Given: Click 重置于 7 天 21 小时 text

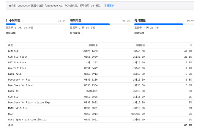Looking at the screenshot, I should point(147,28).
